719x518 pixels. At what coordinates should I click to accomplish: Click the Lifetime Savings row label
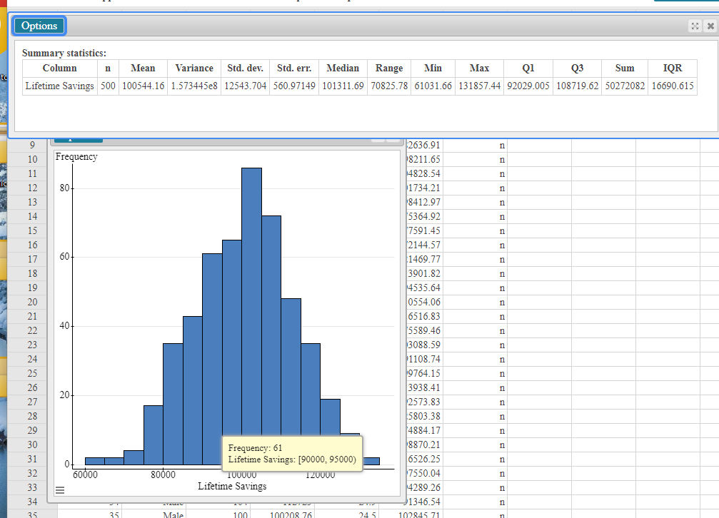pyautogui.click(x=59, y=86)
